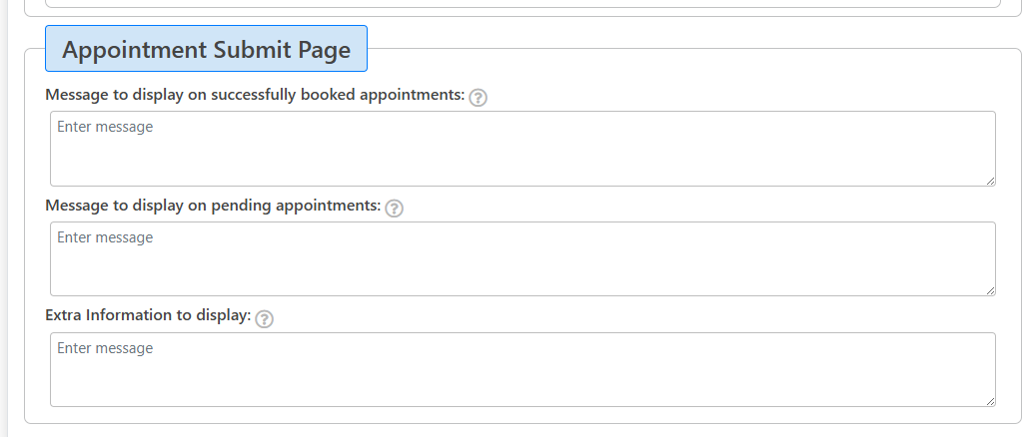Click resize grip of Extra Information message box
This screenshot has width=1036, height=437.
click(x=990, y=401)
